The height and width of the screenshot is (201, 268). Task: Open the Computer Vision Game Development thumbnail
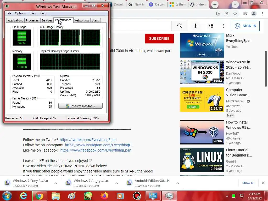(x=202, y=100)
